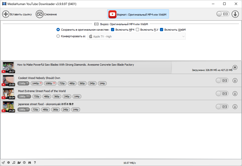Select Конвертировать в radio button
Viewport: 242px width, 166px height.
pyautogui.click(x=58, y=36)
